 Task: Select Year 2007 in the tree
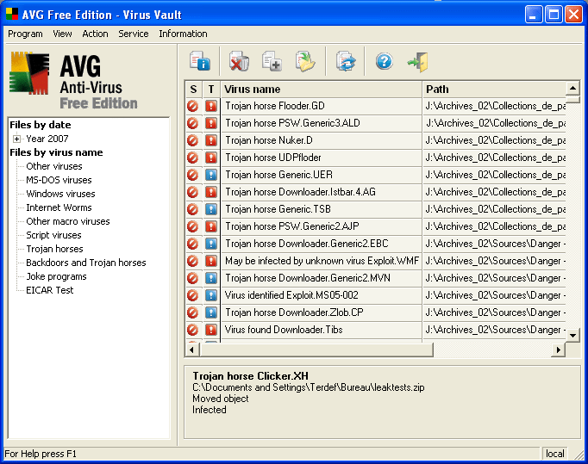tap(47, 139)
